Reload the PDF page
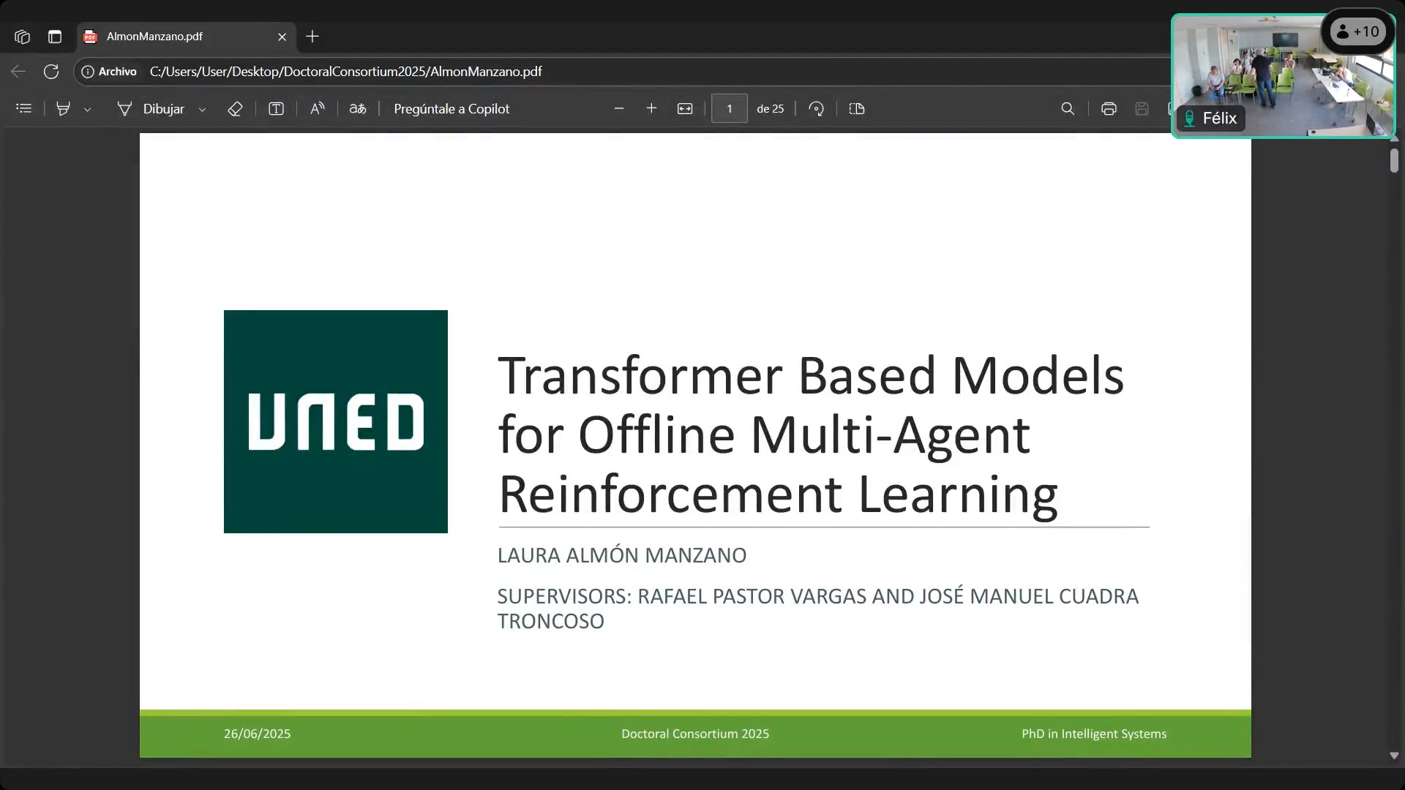This screenshot has height=790, width=1405. 51,72
